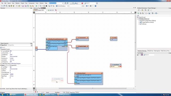171x96 pixels.
Task: Open the Component menu
Action: click(32, 3)
